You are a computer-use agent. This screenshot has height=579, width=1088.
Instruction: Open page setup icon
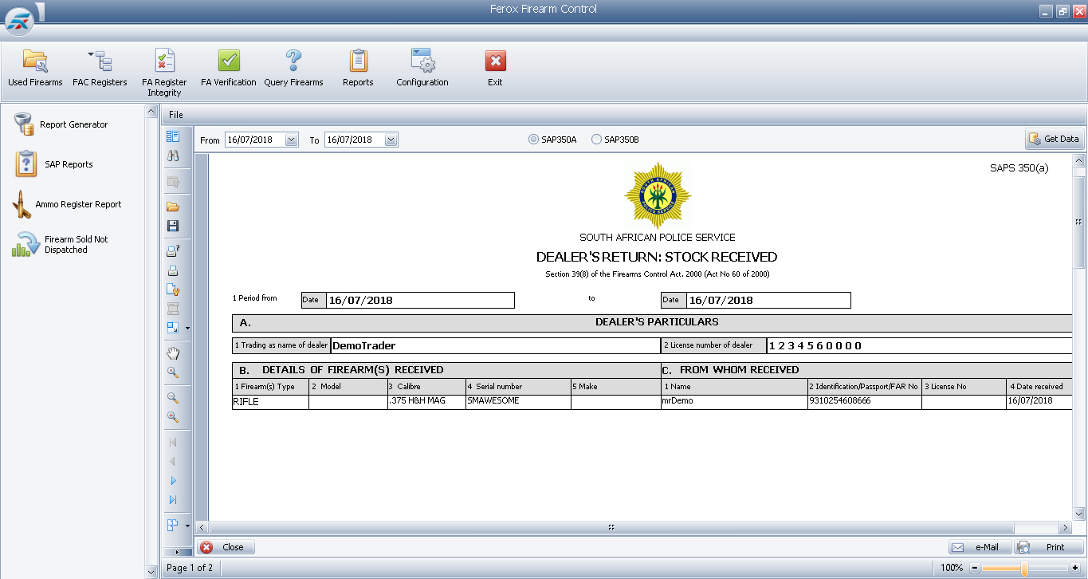coord(173,289)
